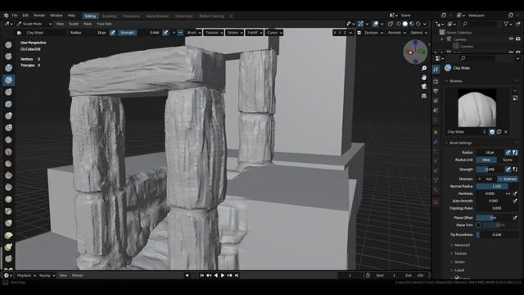Hide the Camera collection with eye icon
Screen dimensions: 524x295
pos(511,39)
